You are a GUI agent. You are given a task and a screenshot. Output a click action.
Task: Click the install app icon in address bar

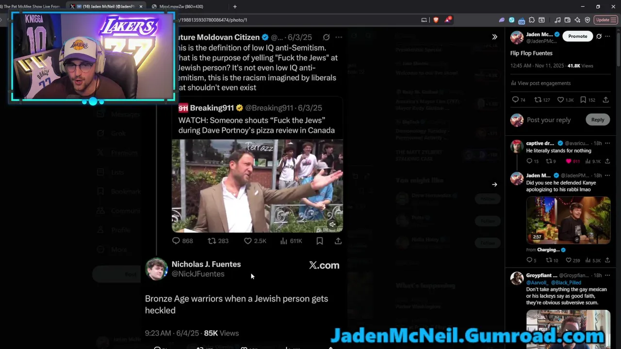coord(424,20)
